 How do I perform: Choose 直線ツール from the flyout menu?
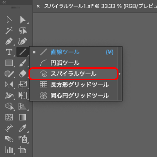pos(74,52)
